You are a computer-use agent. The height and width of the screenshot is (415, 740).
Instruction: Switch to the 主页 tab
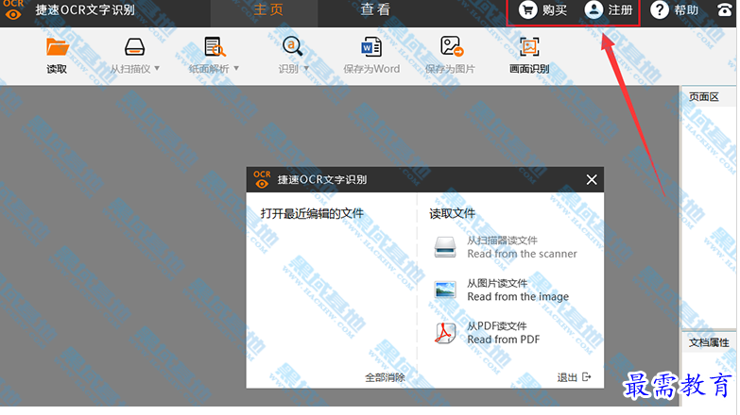pos(268,9)
